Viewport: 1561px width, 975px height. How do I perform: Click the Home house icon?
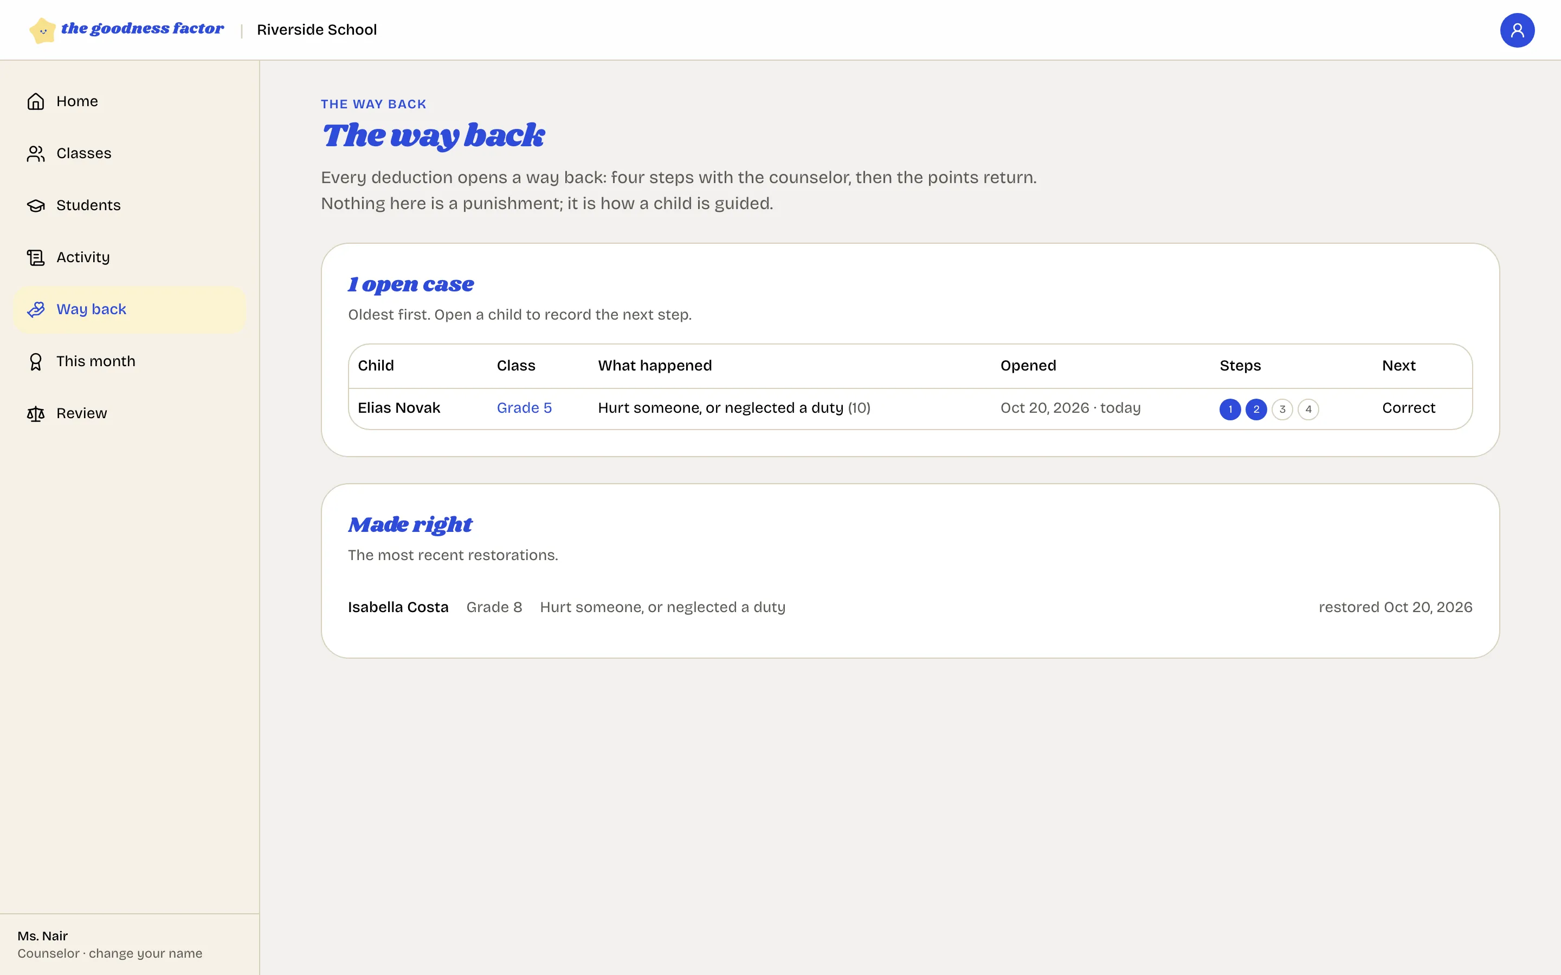(35, 101)
